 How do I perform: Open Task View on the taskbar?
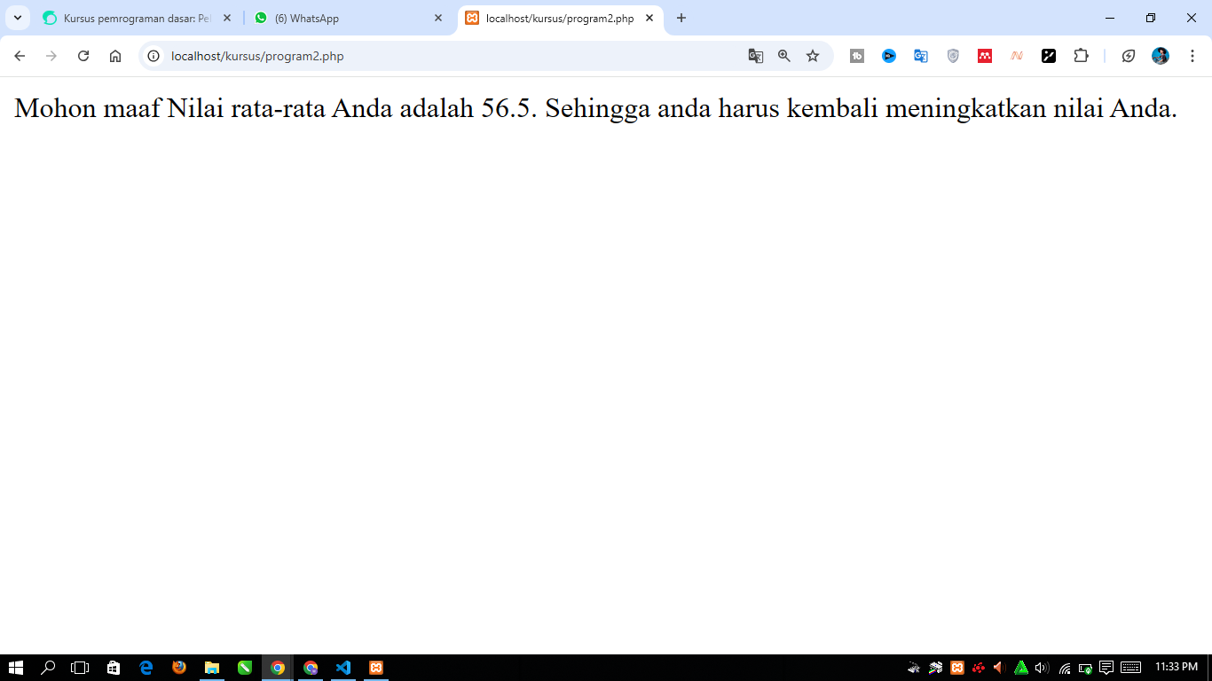pyautogui.click(x=81, y=668)
